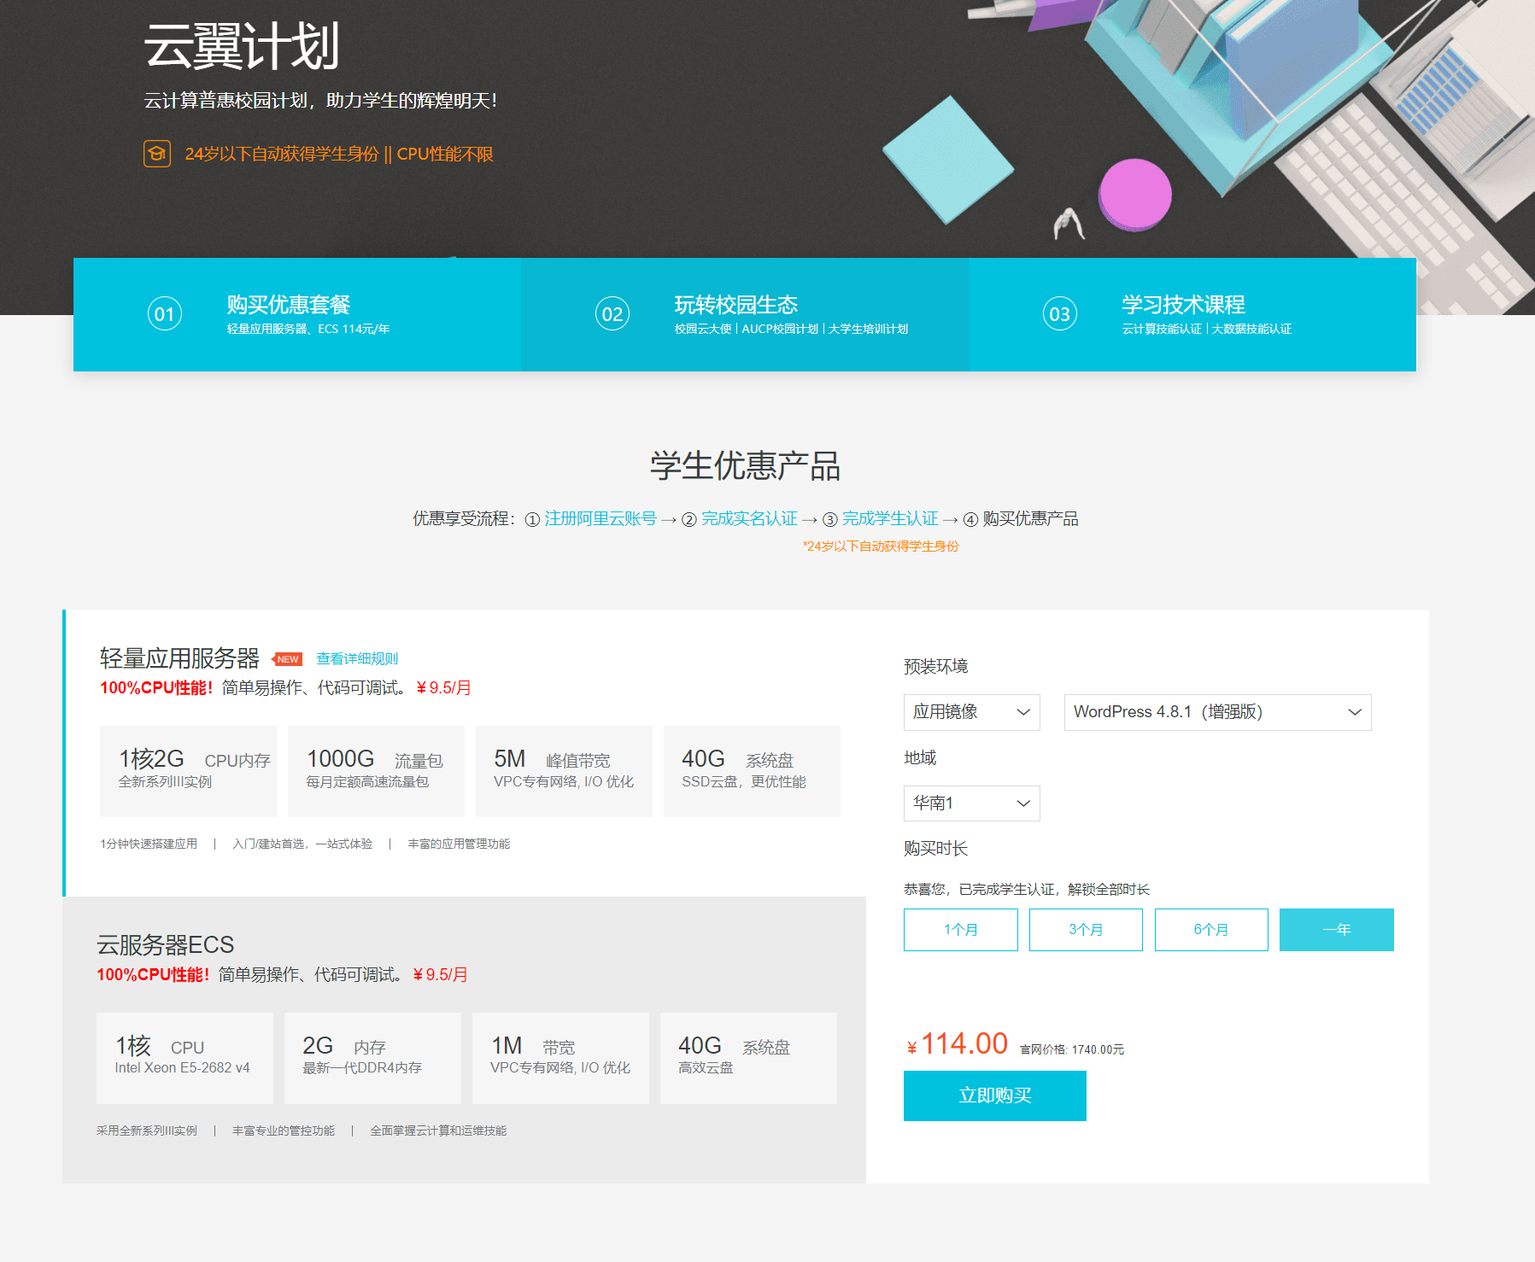The image size is (1535, 1262).
Task: Click the 1核 CPU Intel Xeon box
Action: point(185,1058)
